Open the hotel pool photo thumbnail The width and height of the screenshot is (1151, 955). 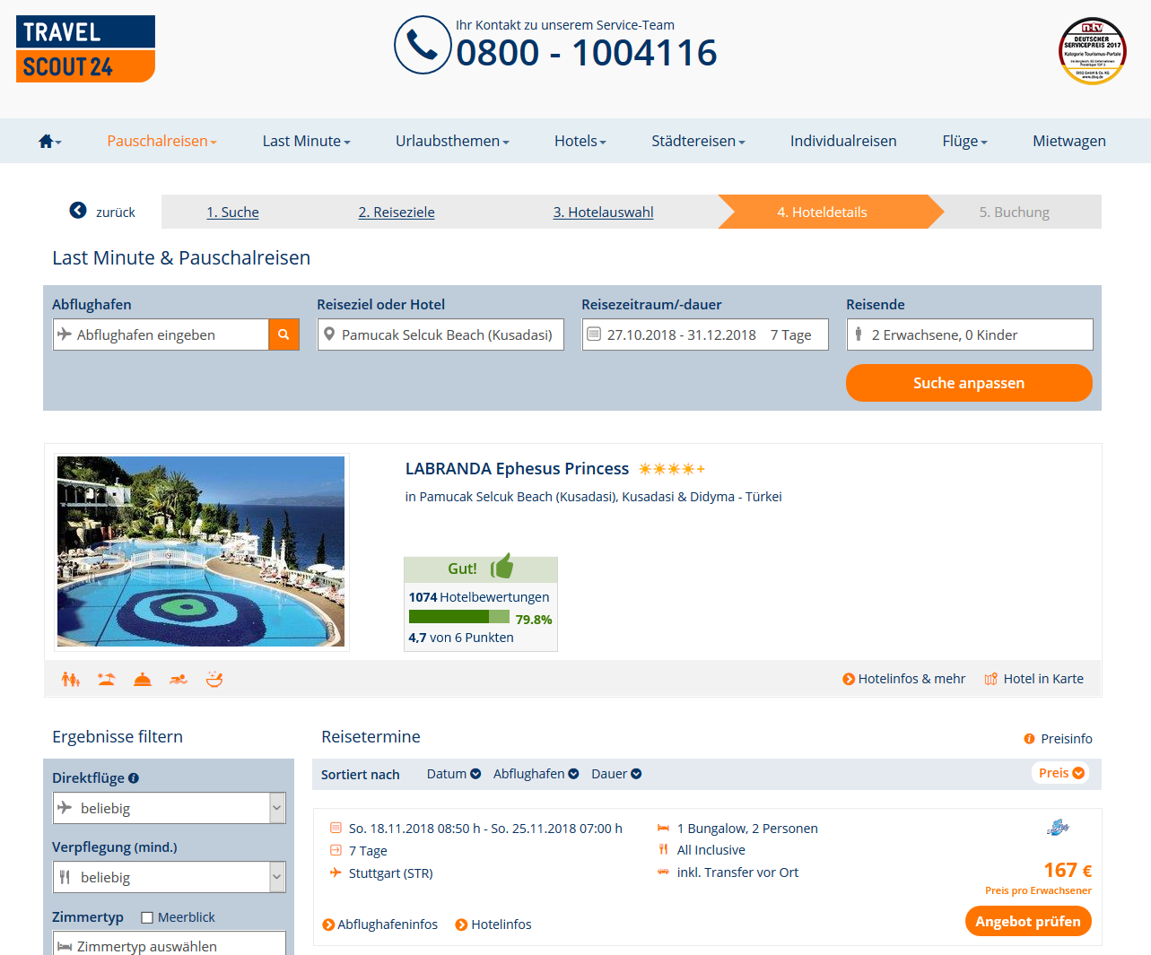click(x=201, y=551)
